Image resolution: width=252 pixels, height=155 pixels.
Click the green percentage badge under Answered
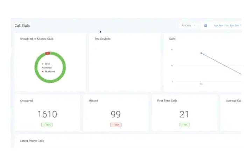point(47,125)
